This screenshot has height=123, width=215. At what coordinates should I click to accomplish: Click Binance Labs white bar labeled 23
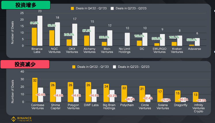coord(40,31)
